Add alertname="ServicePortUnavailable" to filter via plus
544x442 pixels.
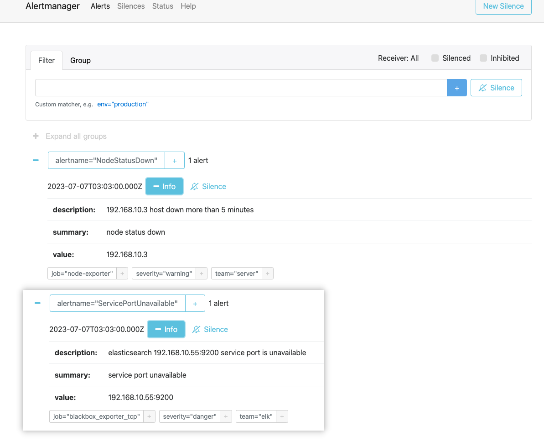(x=195, y=304)
